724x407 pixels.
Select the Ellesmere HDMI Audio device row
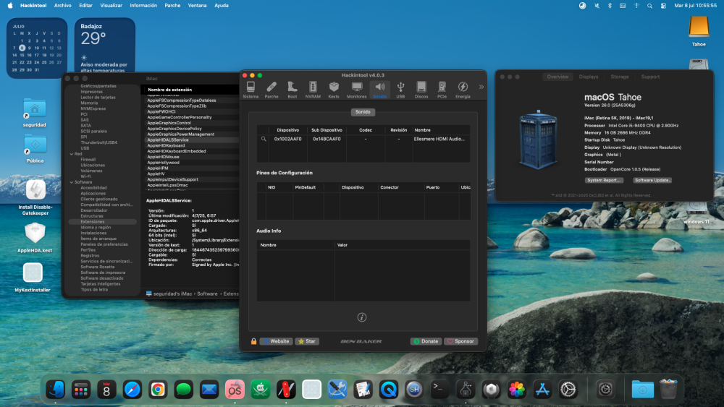point(363,139)
